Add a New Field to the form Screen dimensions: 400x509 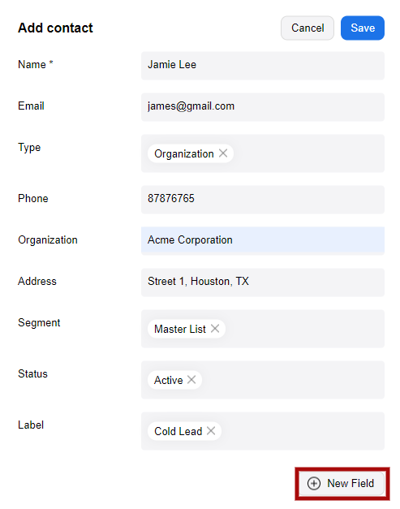[342, 483]
